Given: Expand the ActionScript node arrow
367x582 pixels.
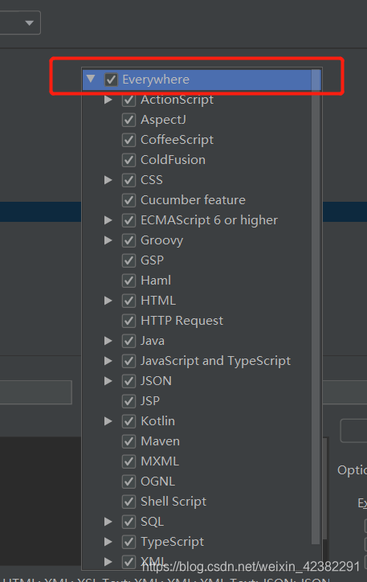Looking at the screenshot, I should click(x=108, y=100).
